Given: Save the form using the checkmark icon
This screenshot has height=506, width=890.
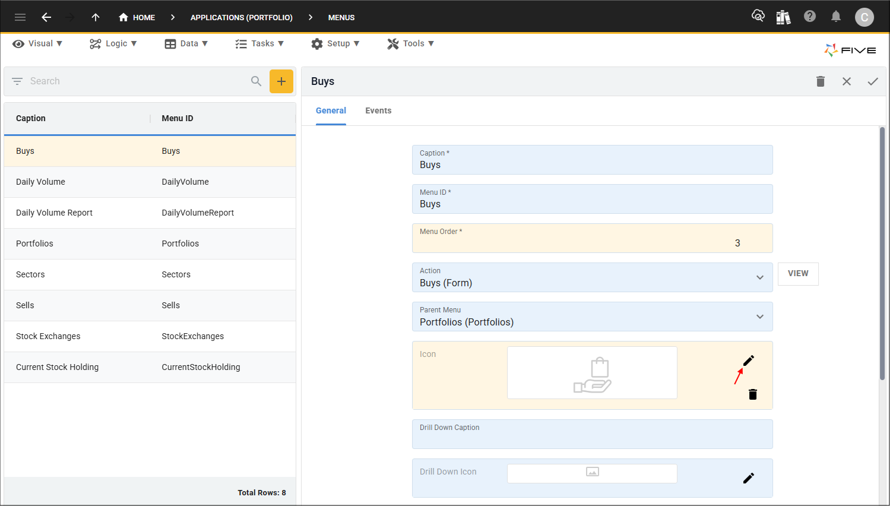Looking at the screenshot, I should [x=873, y=81].
